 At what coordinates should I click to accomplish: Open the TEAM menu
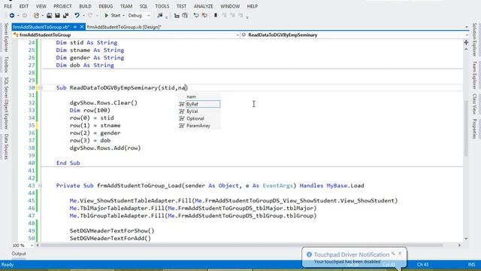point(126,6)
